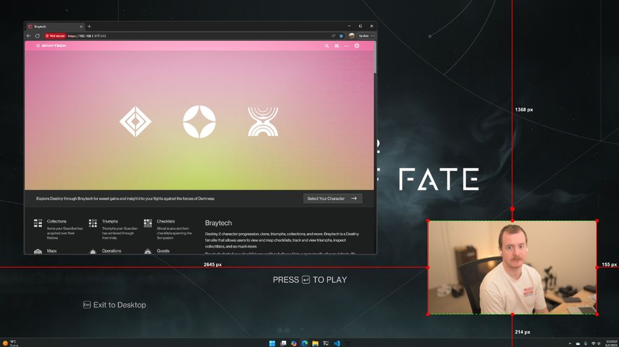This screenshot has height=347, width=619.
Task: Open the Checklists grid icon
Action: pos(148,223)
